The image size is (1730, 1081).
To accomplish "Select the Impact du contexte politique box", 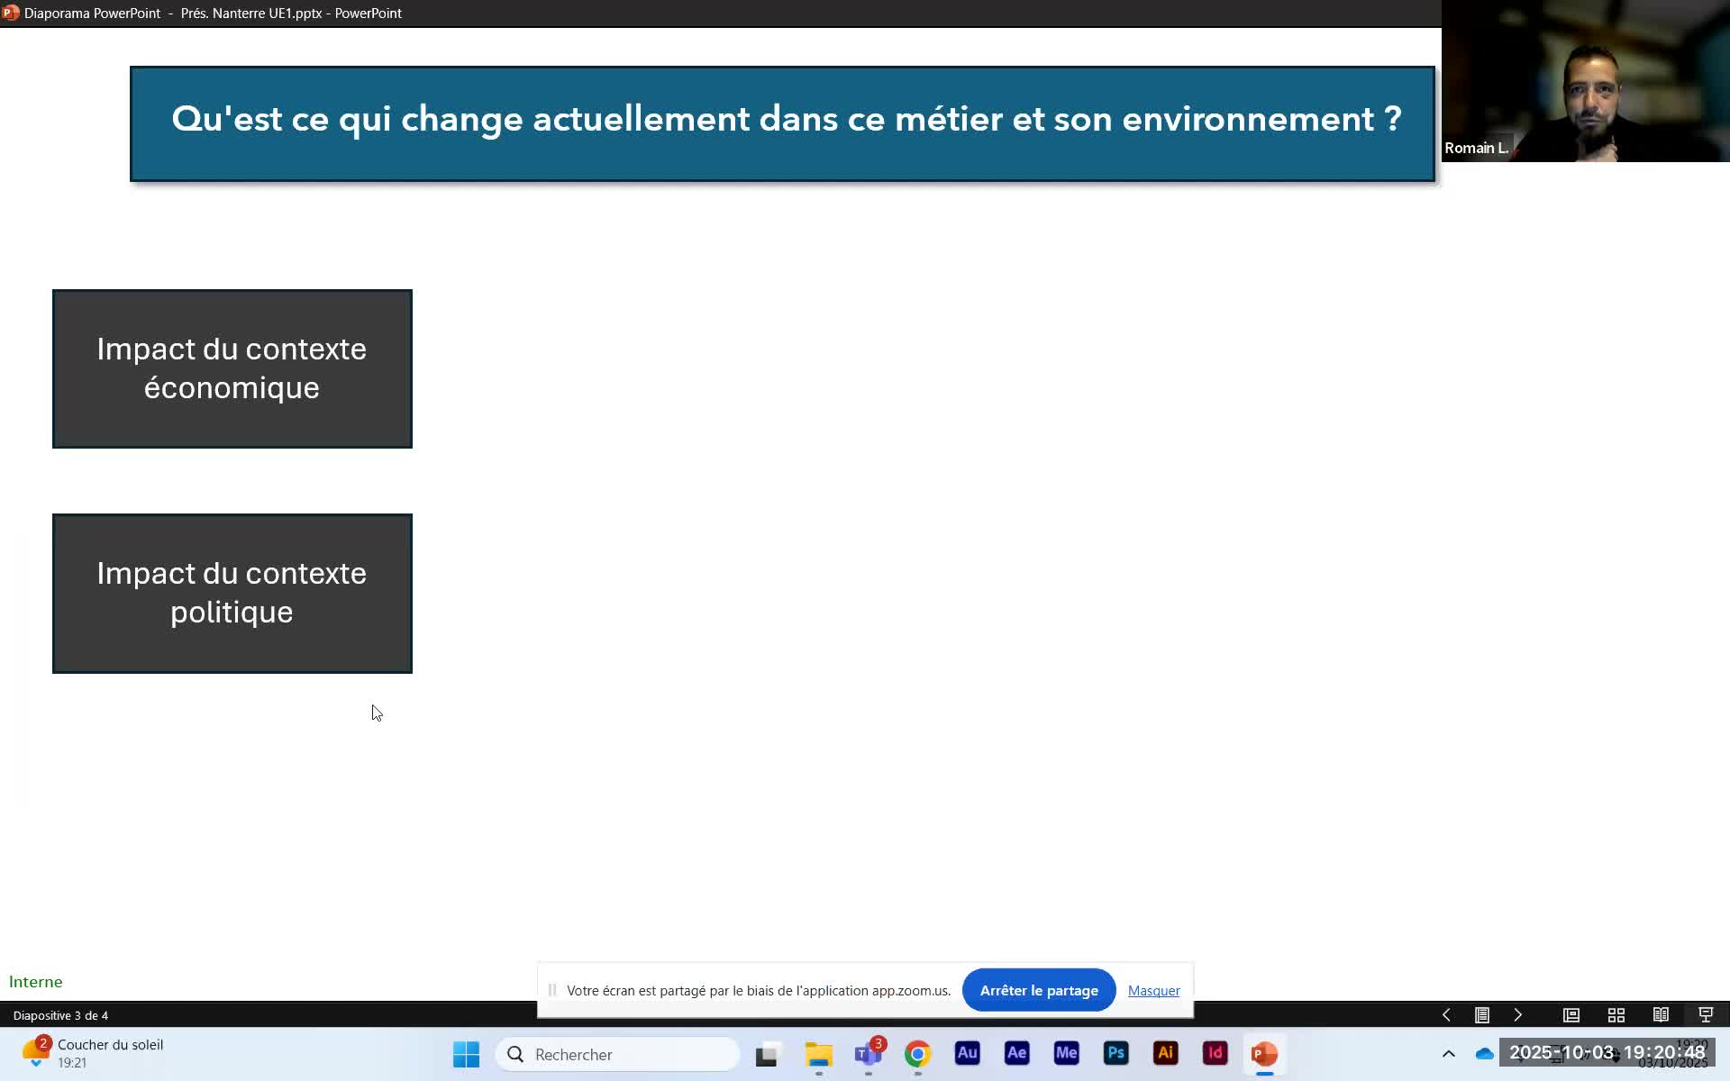I will click(x=232, y=594).
